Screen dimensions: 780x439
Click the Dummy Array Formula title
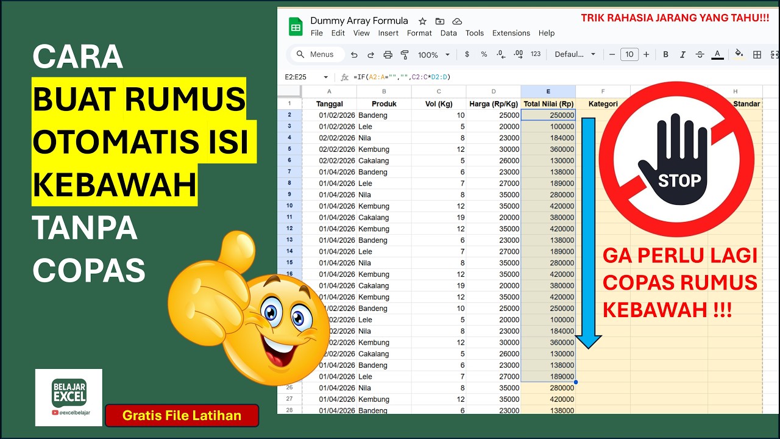[x=359, y=21]
